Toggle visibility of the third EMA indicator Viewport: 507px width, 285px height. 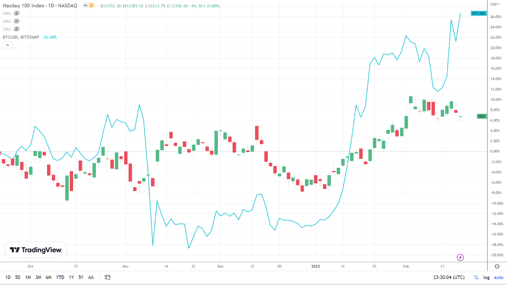pos(17,29)
